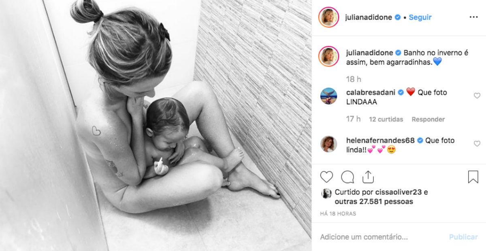Open the cissaoliver23 small avatar beside likes
The height and width of the screenshot is (251, 486).
pos(326,194)
